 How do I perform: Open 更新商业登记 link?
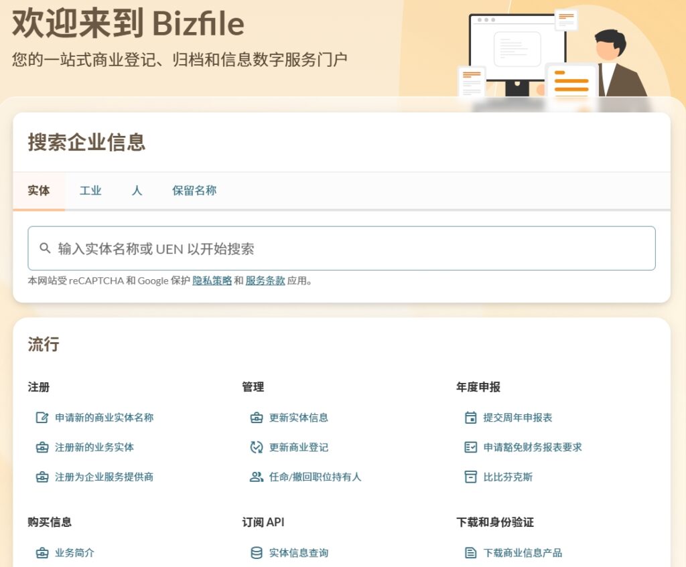coord(299,447)
